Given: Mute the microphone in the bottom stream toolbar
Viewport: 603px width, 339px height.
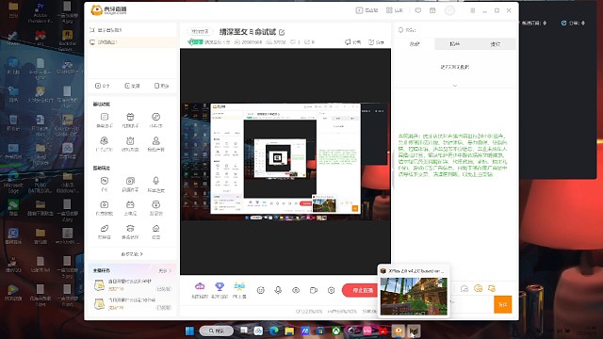Looking at the screenshot, I should 278,290.
